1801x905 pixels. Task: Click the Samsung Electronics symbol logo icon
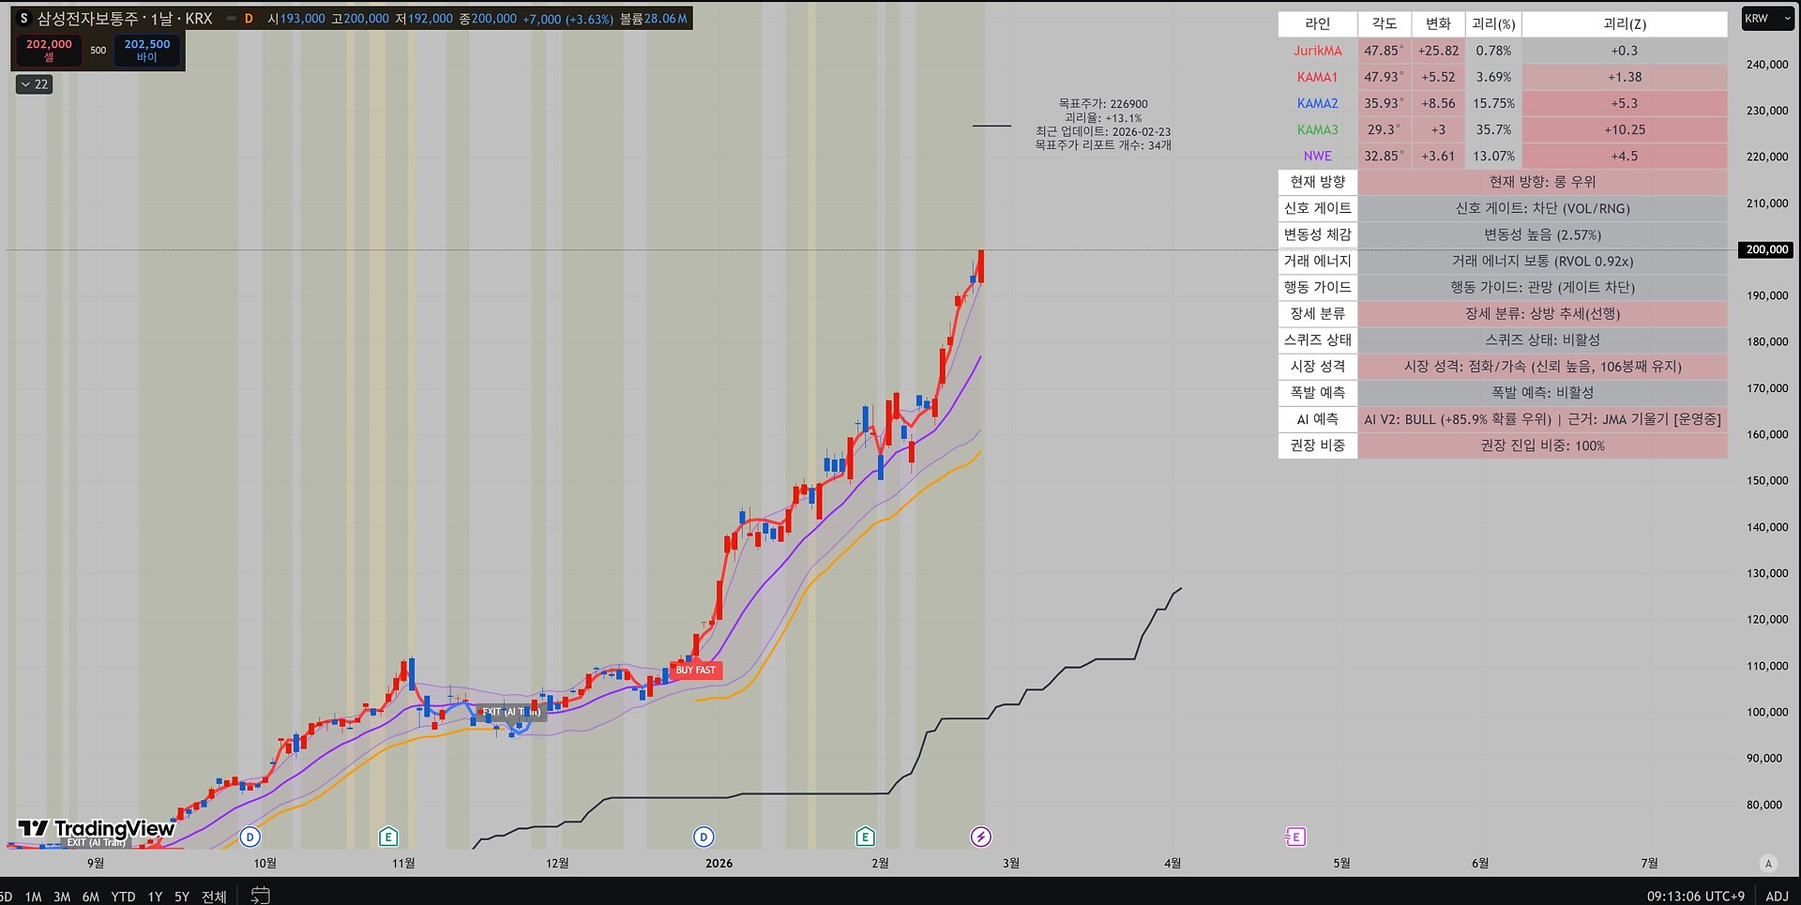[x=23, y=19]
